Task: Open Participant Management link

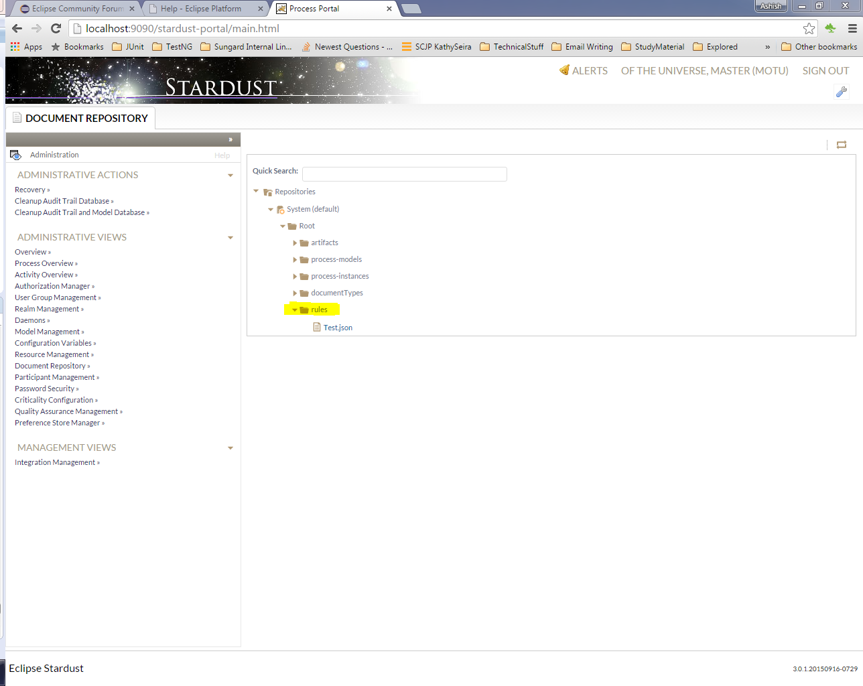Action: click(57, 377)
